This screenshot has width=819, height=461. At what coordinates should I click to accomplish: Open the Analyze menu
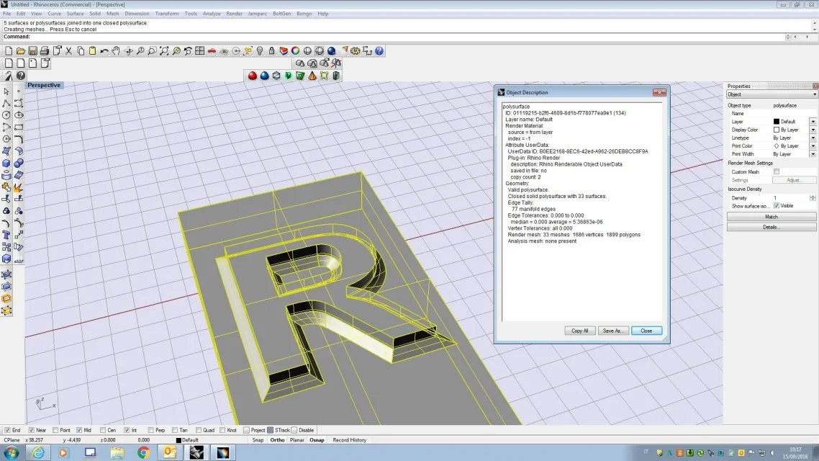212,14
